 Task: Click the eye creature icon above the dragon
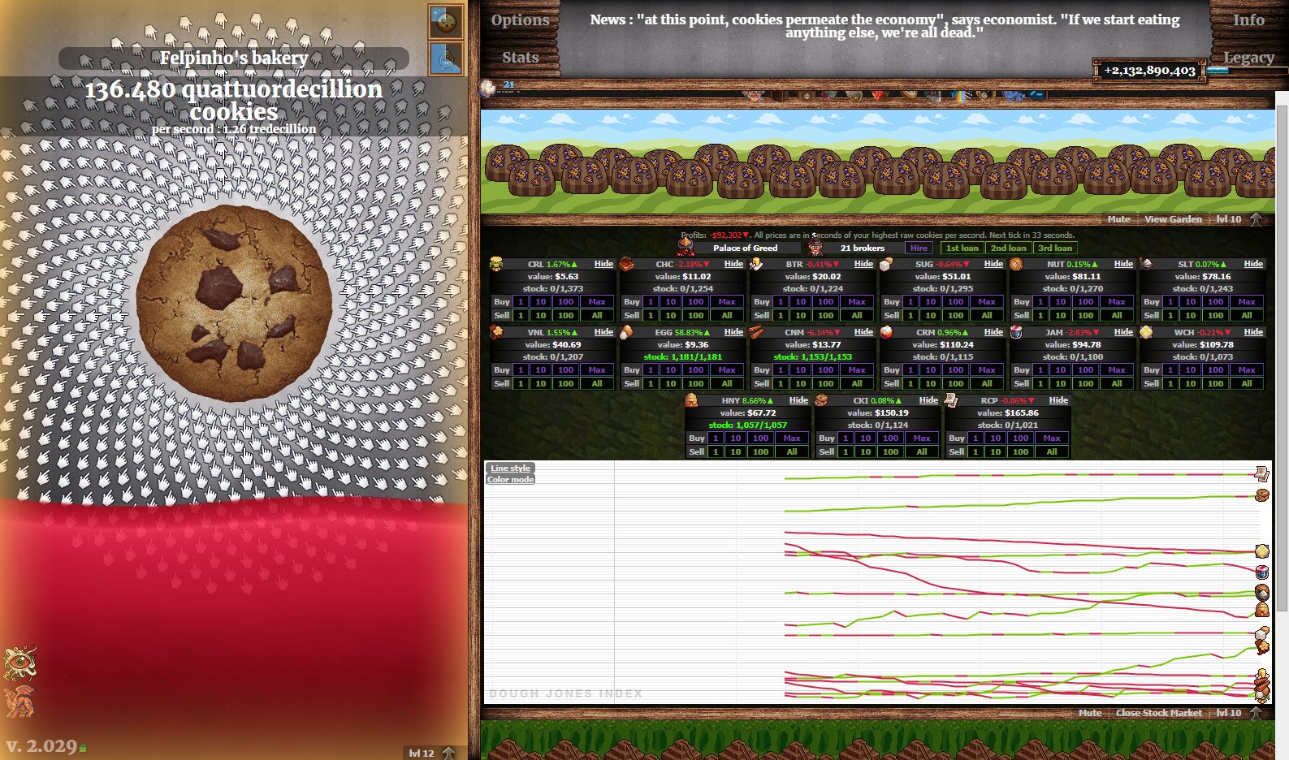[x=20, y=662]
